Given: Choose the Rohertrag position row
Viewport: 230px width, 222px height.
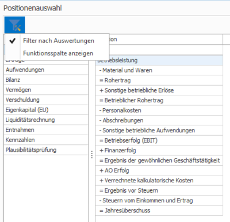Looking at the screenshot, I should click(x=159, y=81).
